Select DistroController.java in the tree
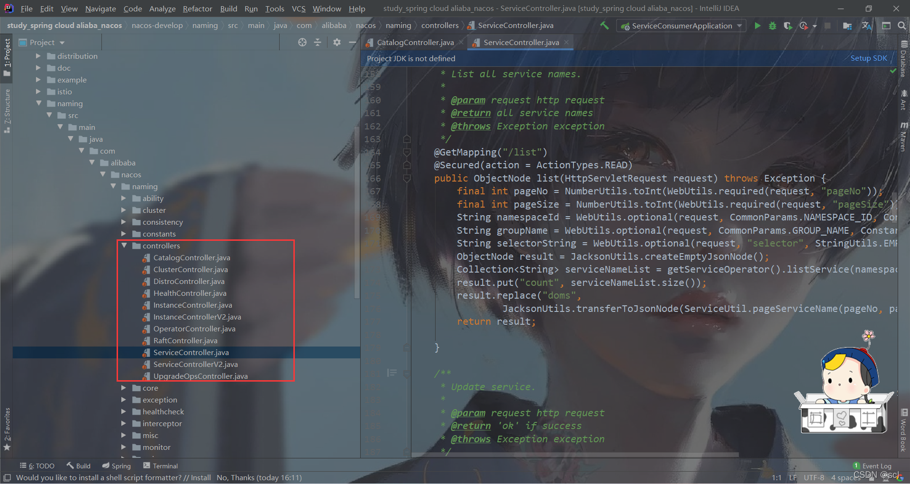 point(189,281)
